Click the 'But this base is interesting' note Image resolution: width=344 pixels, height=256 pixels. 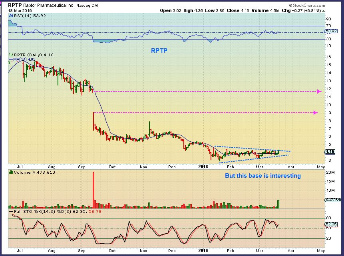(x=263, y=176)
